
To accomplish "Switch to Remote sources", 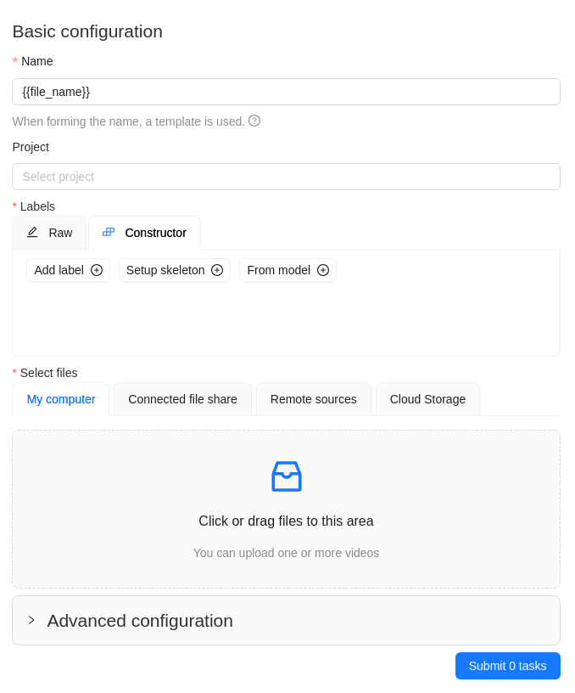I will pyautogui.click(x=313, y=398).
